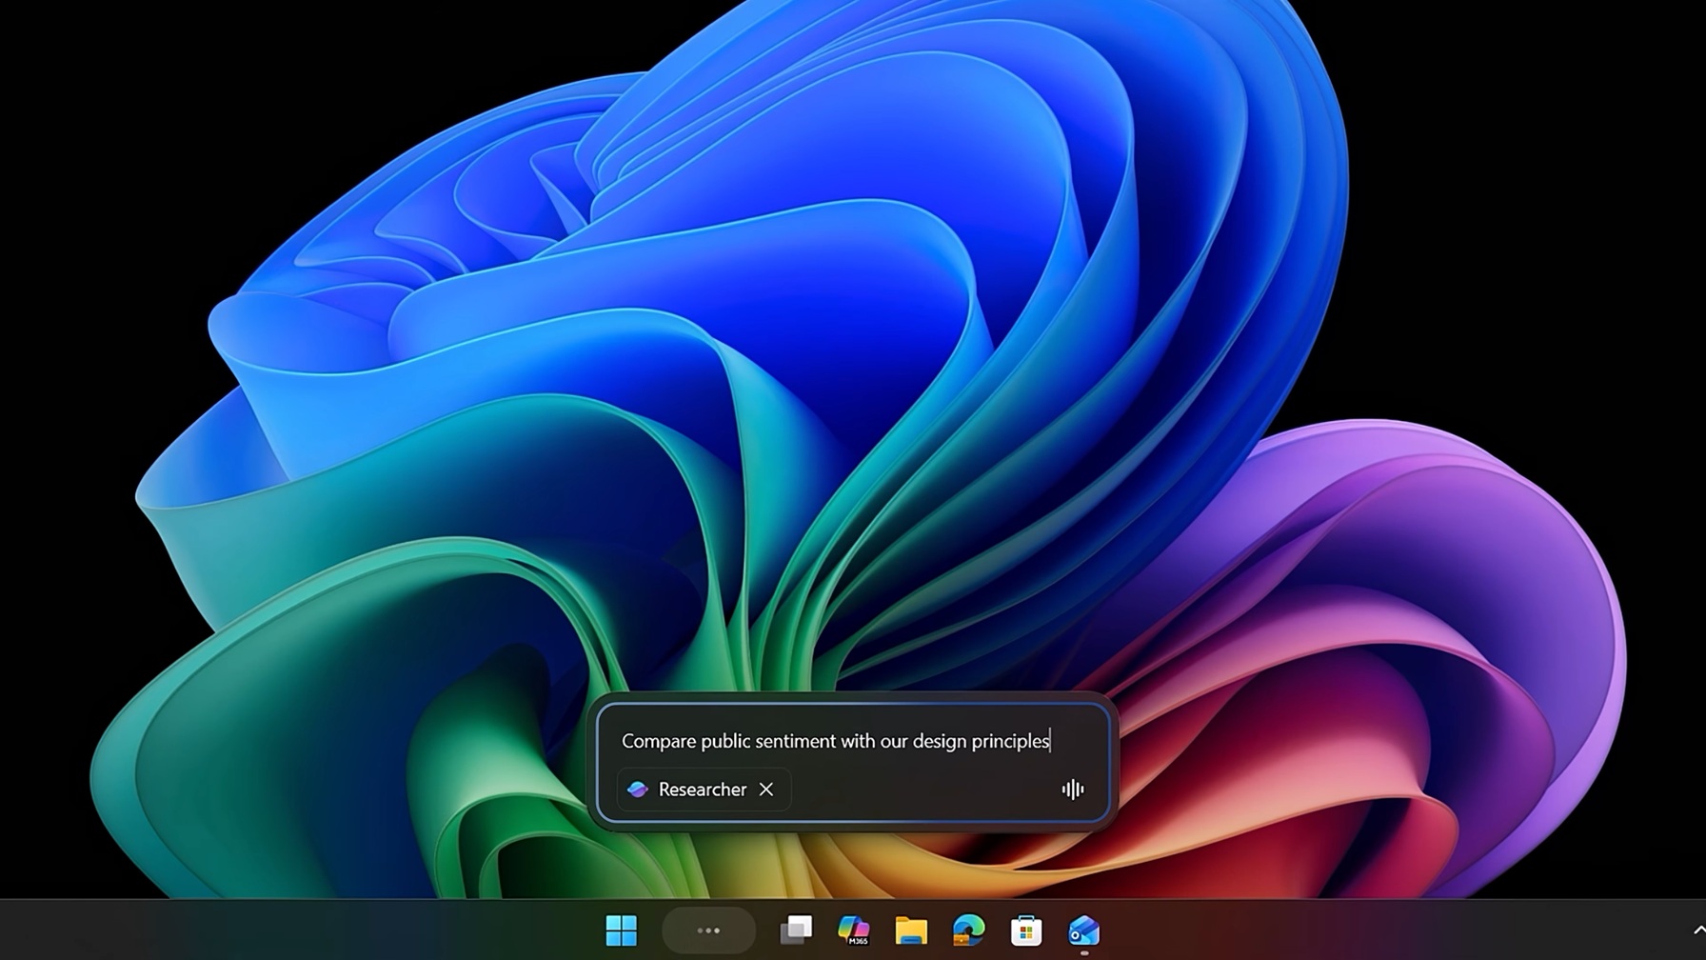
Task: Open the Microsoft Store
Action: 1025,929
